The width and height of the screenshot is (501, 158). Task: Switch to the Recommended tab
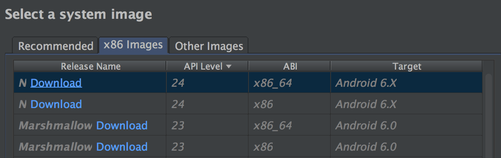coord(55,46)
